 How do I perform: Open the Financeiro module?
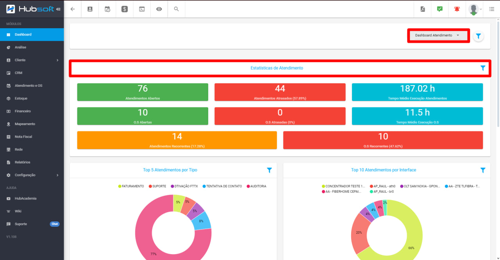click(x=32, y=111)
